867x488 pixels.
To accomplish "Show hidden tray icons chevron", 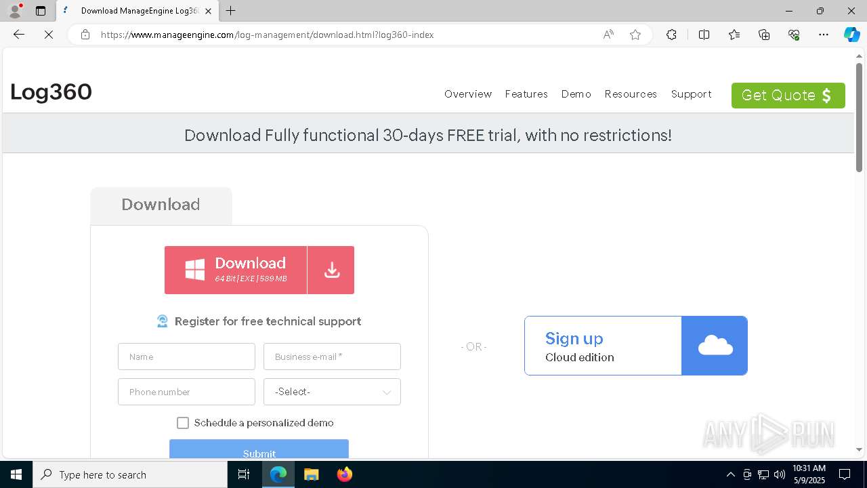I will [x=730, y=474].
